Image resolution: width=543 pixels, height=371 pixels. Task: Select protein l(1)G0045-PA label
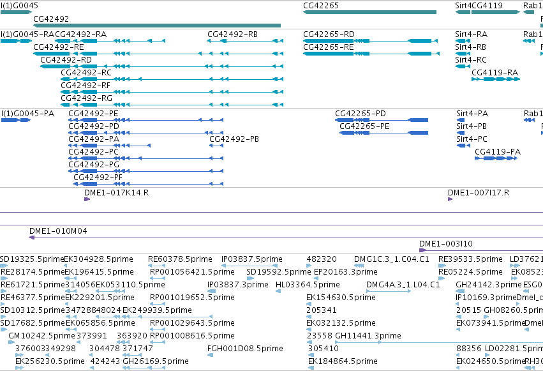[x=27, y=114]
